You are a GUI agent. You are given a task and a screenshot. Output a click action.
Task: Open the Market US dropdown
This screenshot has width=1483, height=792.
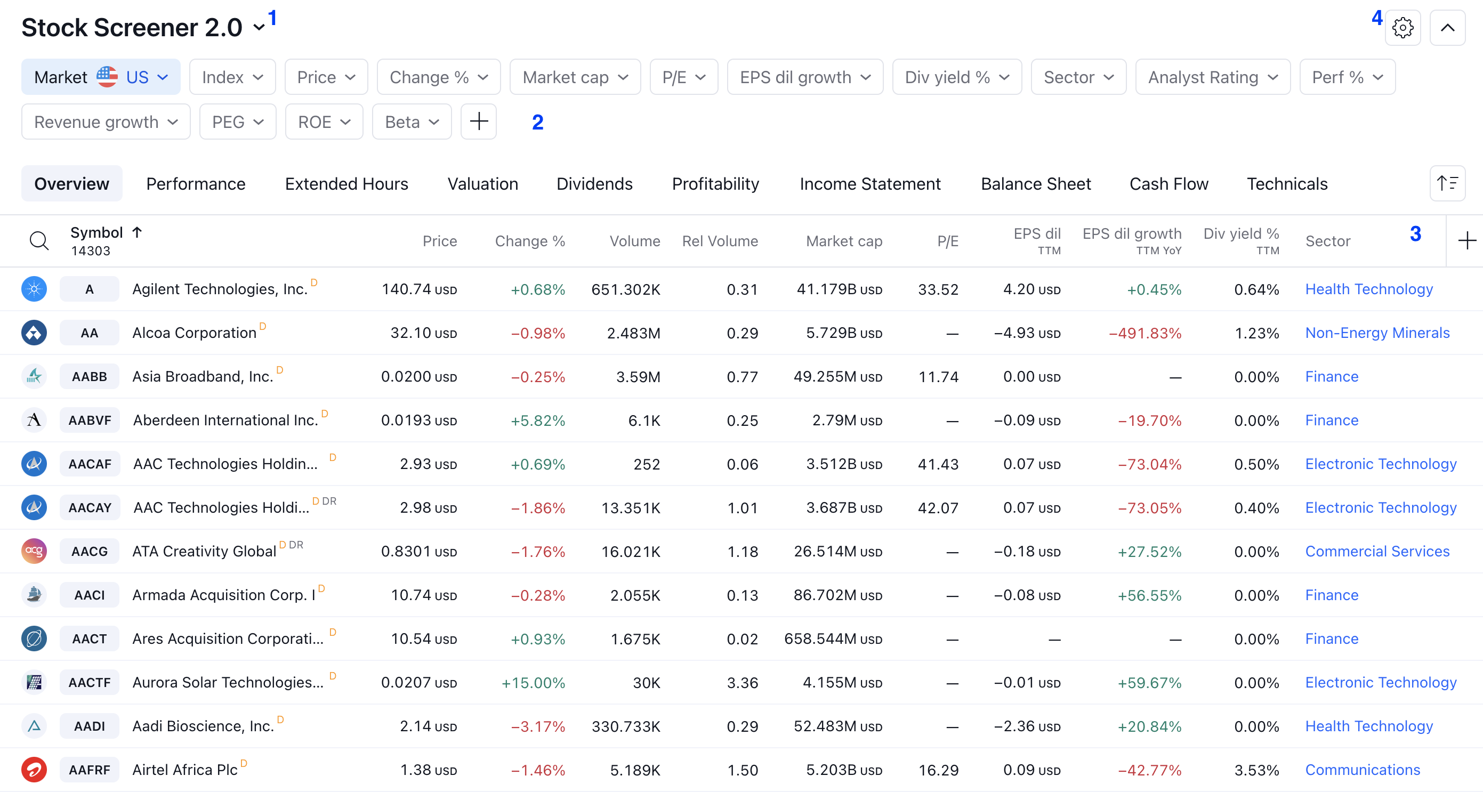point(101,77)
